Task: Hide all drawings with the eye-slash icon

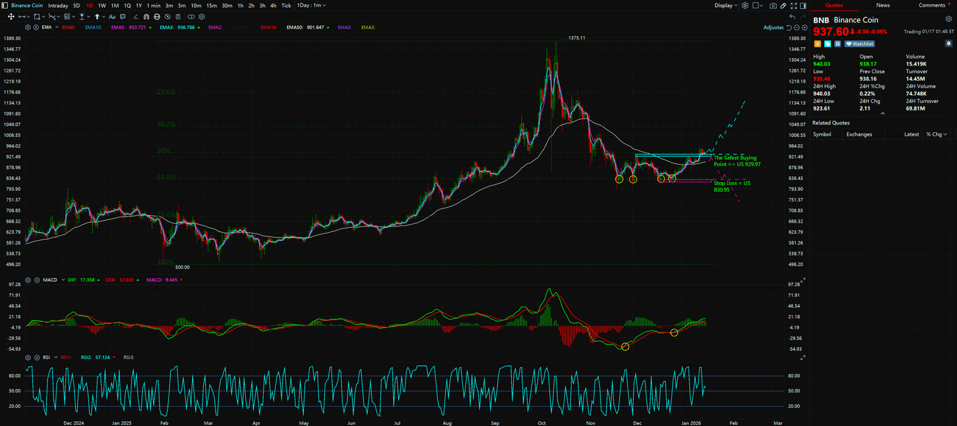Action: pyautogui.click(x=167, y=17)
